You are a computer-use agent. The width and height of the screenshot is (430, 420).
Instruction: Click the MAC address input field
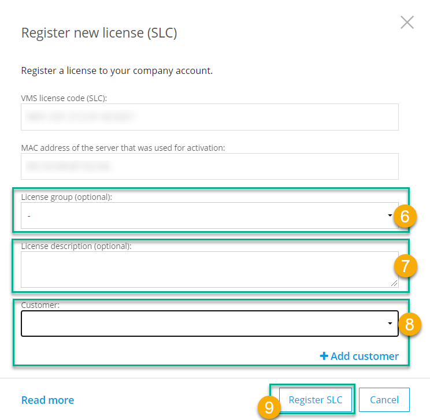(x=209, y=166)
